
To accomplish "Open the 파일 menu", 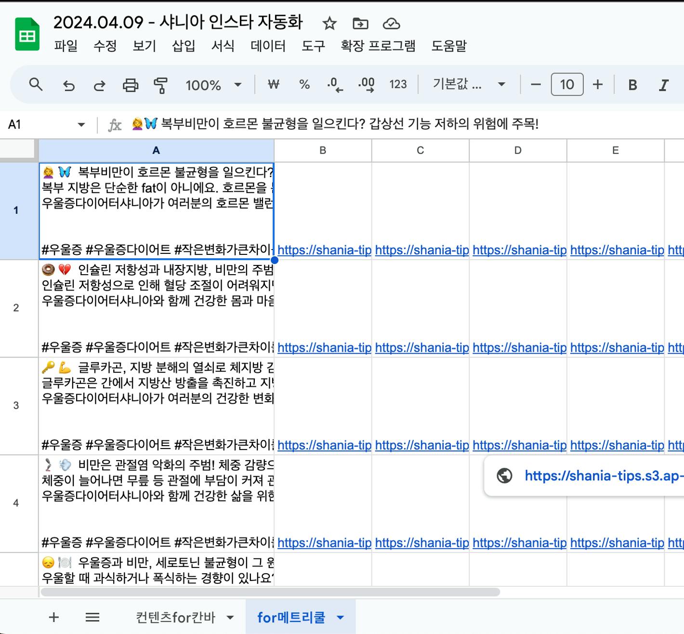I will [66, 46].
